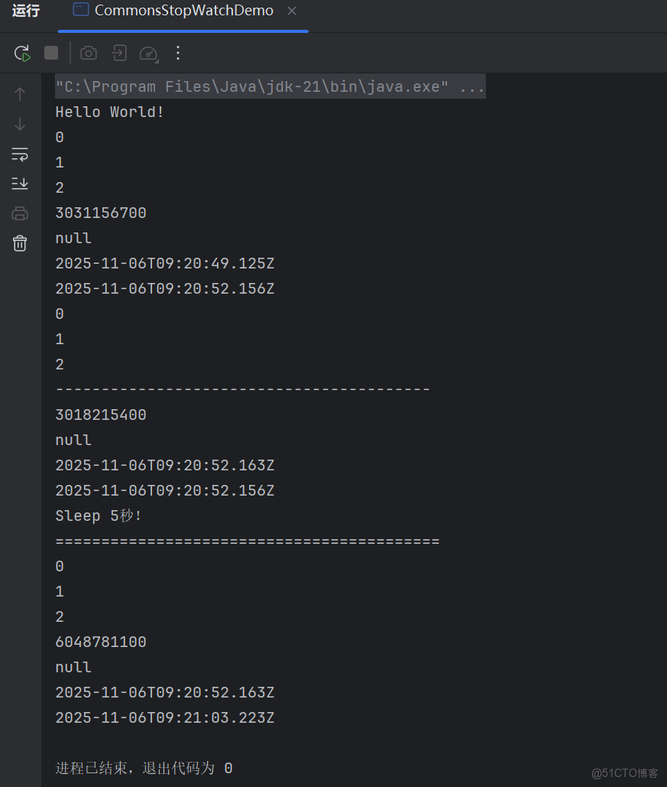
Task: Toggle soft-wrap for console lines
Action: 19,154
